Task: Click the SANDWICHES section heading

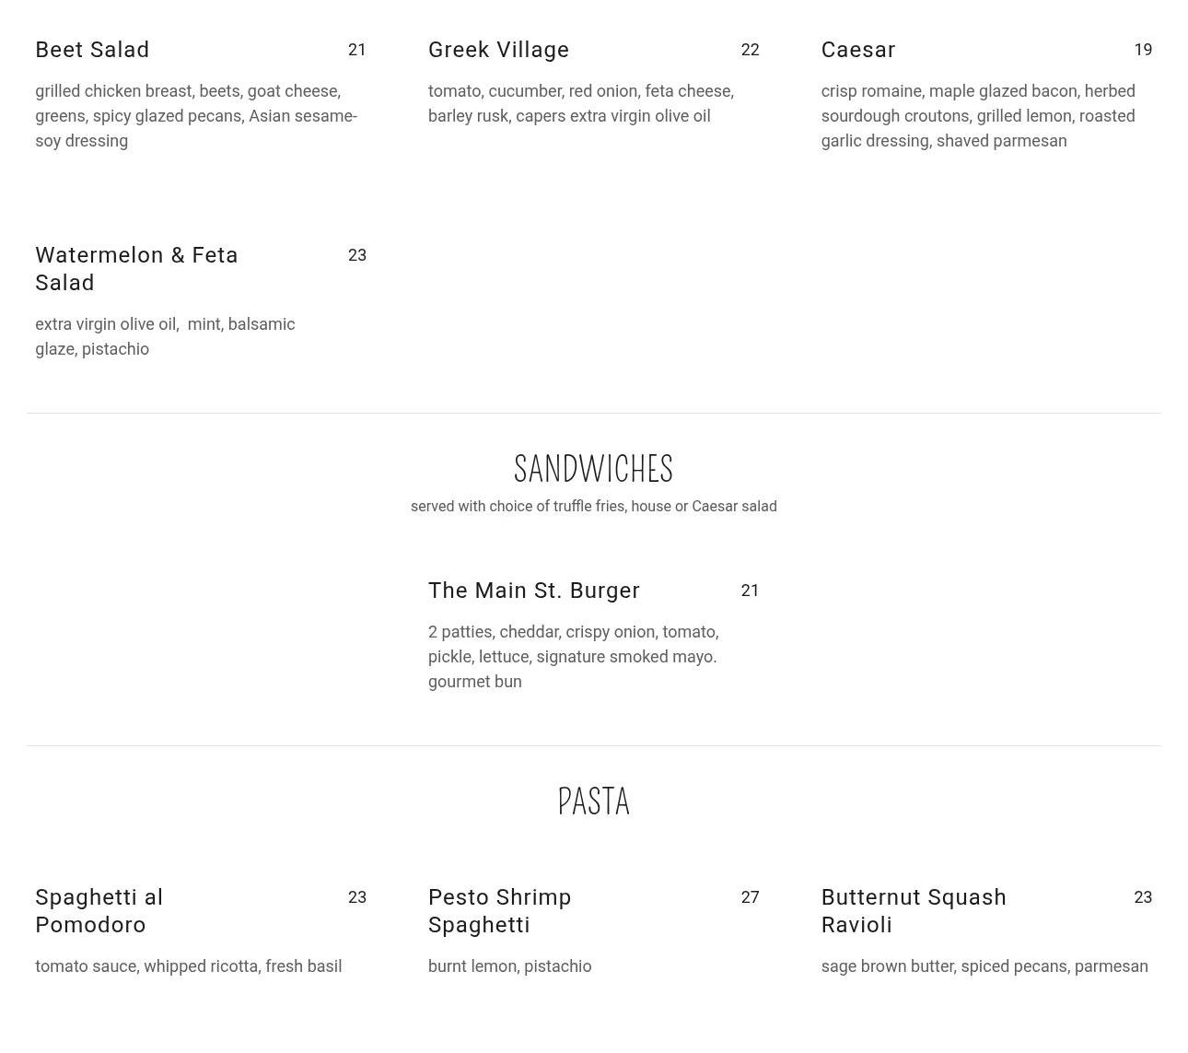Action: [x=593, y=469]
